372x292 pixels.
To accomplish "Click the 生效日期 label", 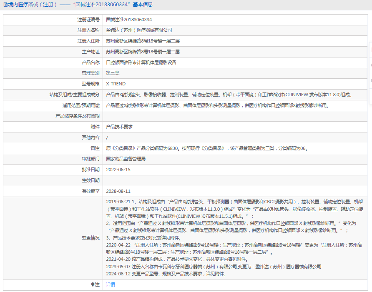I will coord(90,181).
